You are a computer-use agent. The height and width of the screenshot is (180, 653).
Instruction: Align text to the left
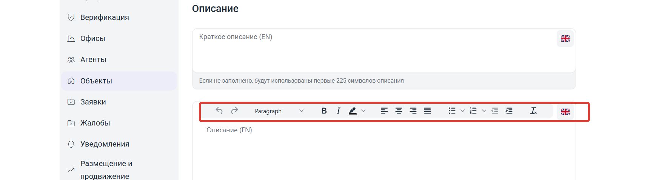[x=384, y=111]
